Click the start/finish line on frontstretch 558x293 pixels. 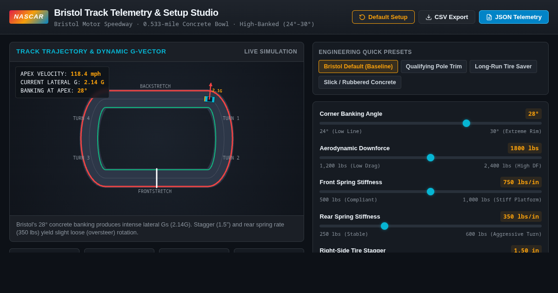pos(157,178)
